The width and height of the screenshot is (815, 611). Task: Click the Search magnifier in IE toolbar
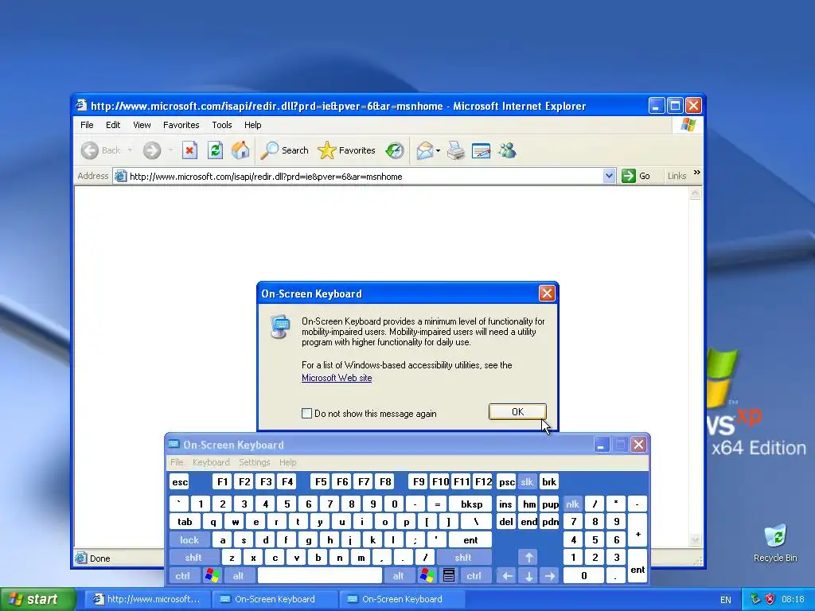[269, 150]
